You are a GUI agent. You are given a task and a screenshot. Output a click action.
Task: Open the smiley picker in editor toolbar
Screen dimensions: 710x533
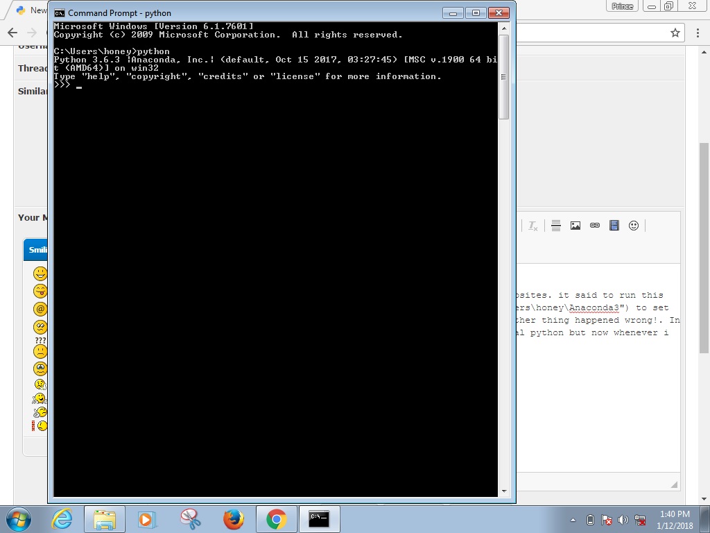(633, 226)
